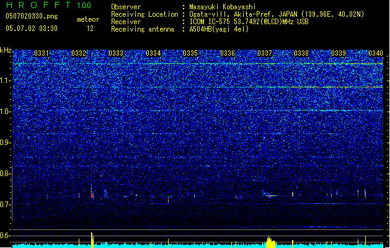Click the "Receiver" field label
The image size is (390, 248).
[126, 22]
